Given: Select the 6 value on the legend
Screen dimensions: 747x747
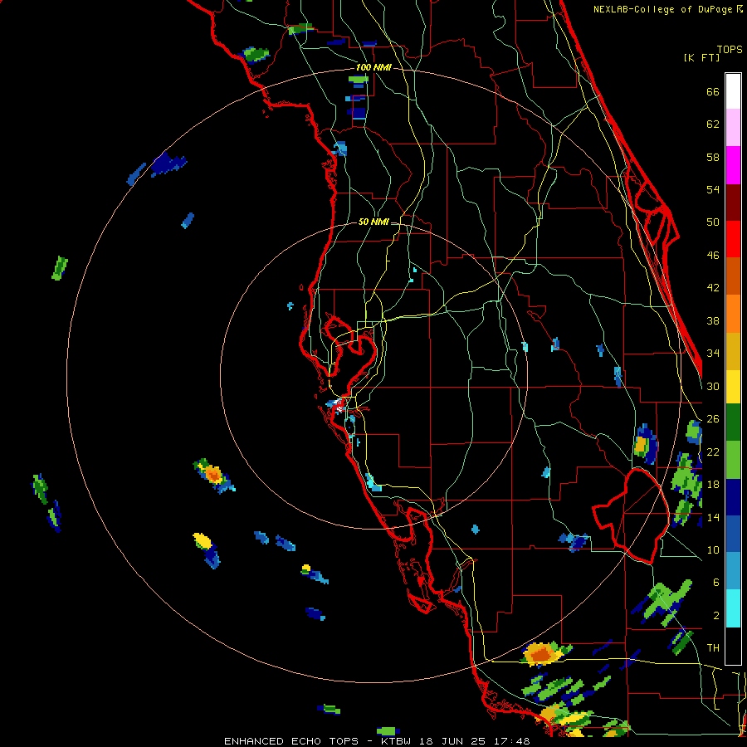Looking at the screenshot, I should click(716, 583).
